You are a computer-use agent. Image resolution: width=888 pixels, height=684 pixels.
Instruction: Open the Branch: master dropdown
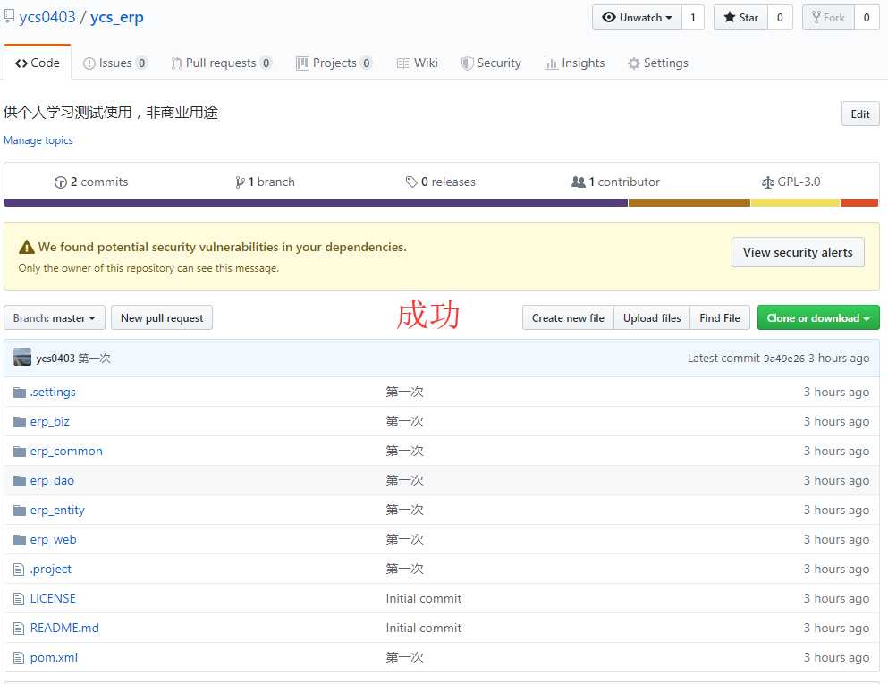click(x=55, y=317)
